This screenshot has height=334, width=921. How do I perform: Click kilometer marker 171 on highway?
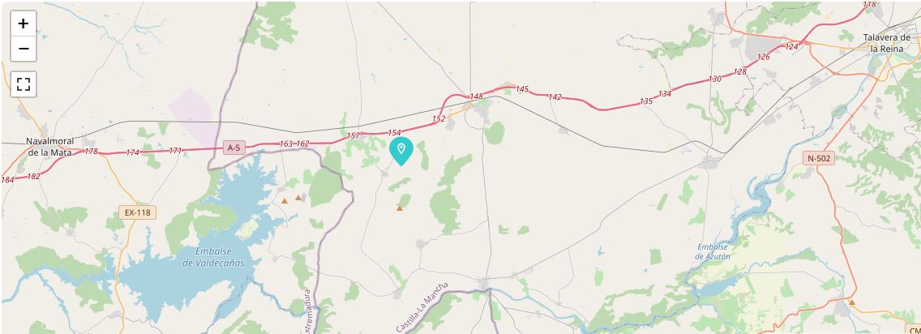click(x=175, y=151)
